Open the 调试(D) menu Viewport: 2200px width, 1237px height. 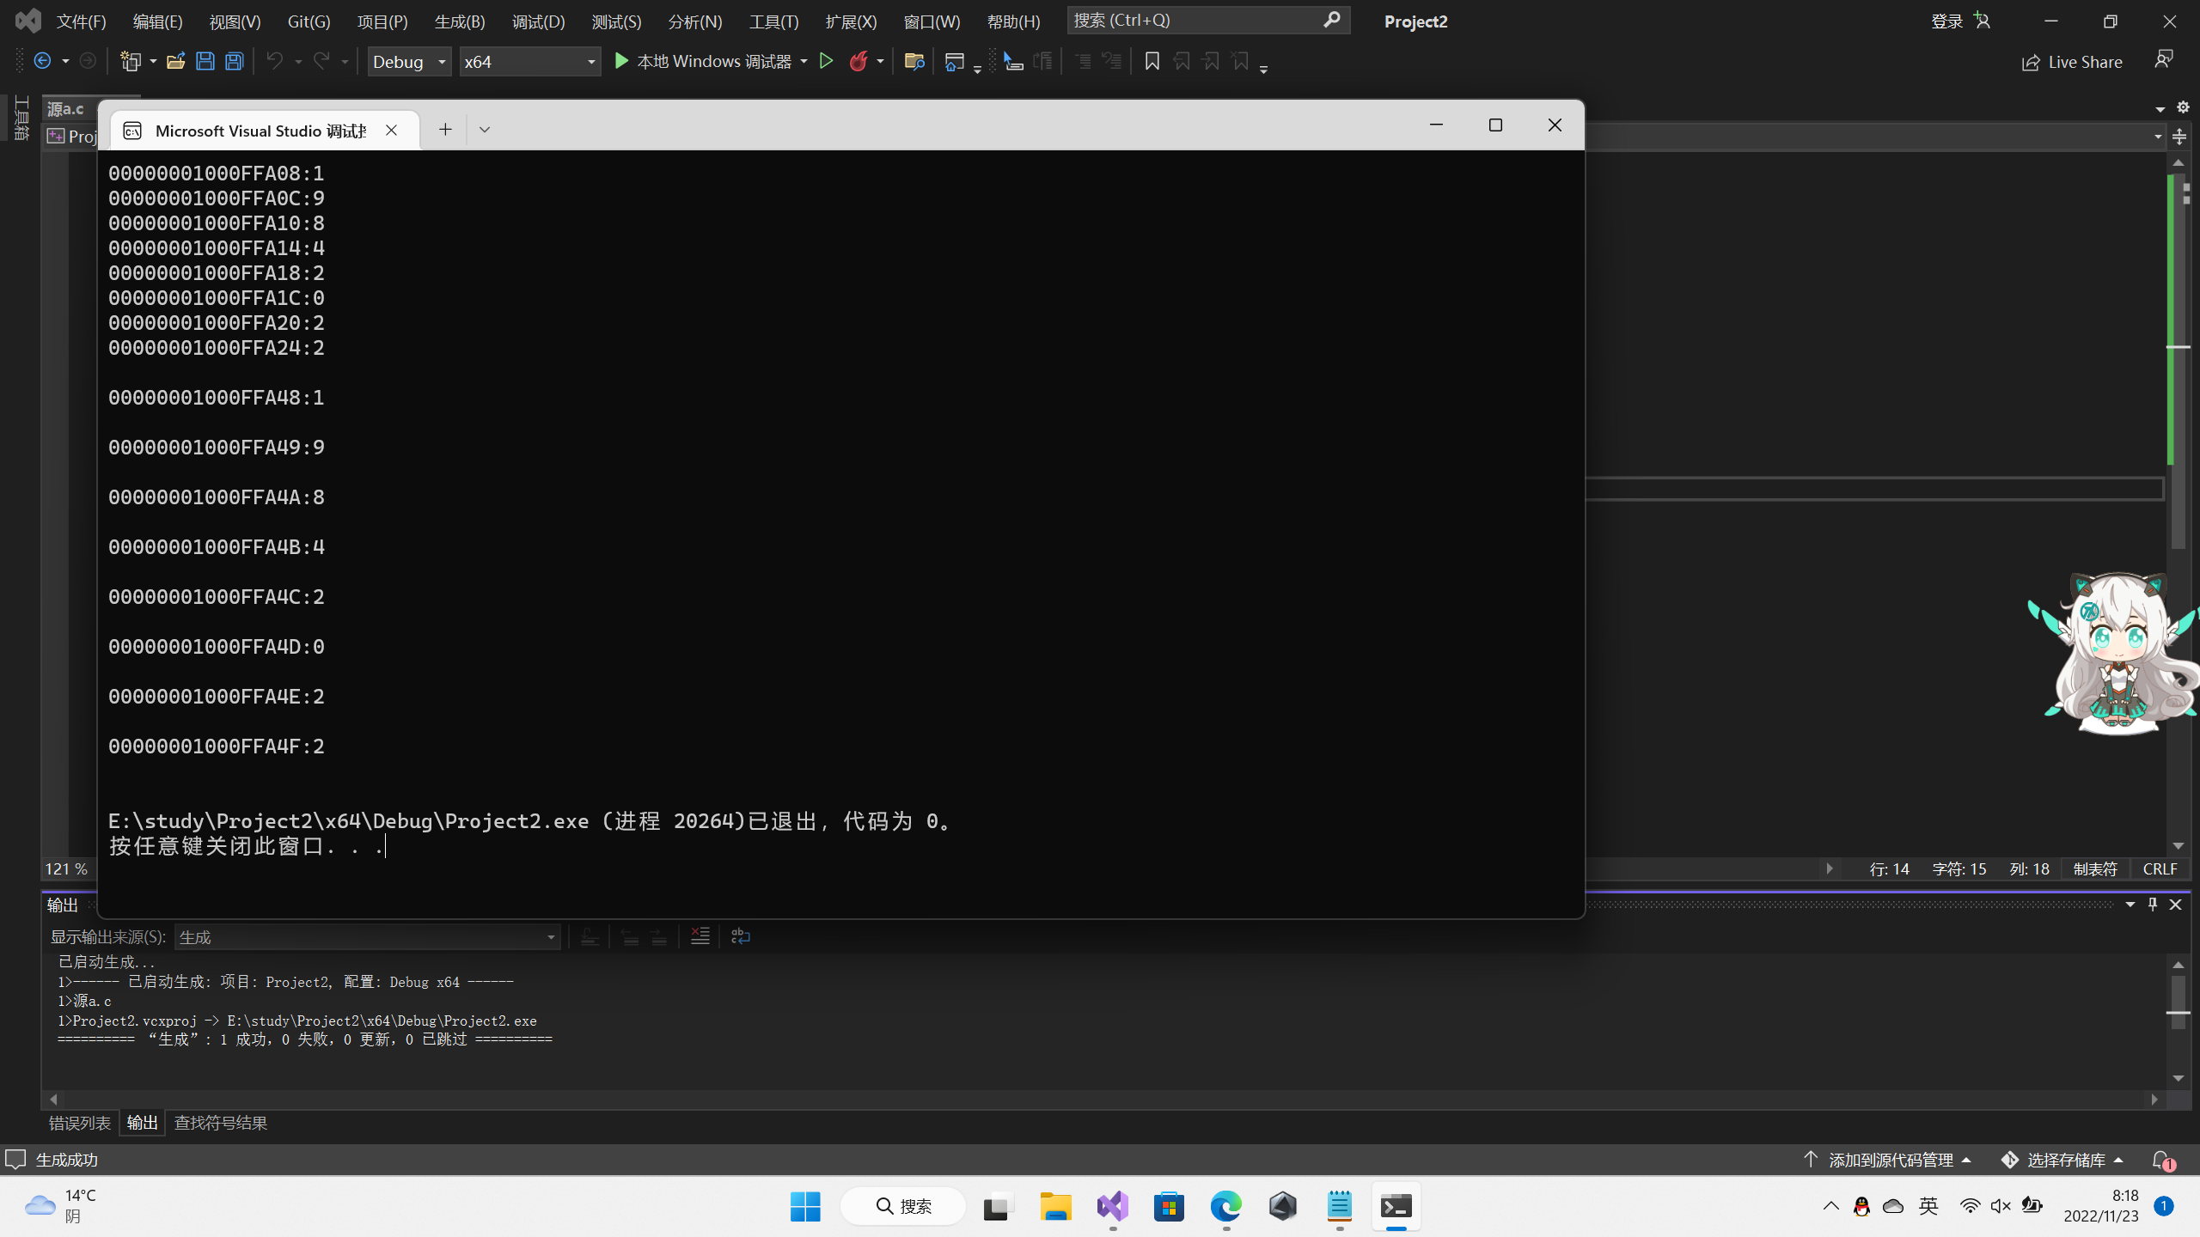click(538, 21)
